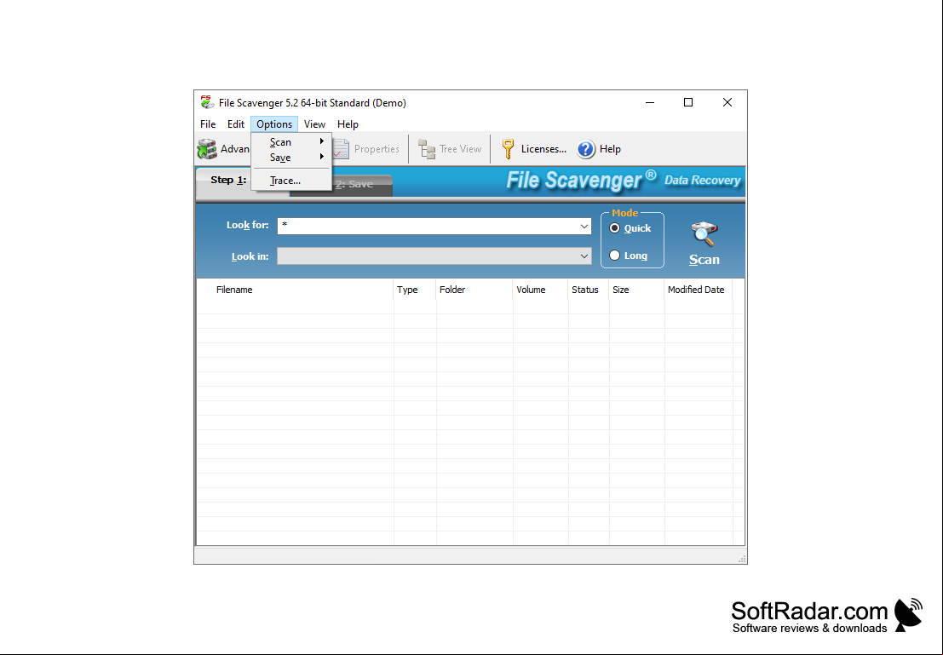The width and height of the screenshot is (943, 655).
Task: Open the Help menu
Action: click(348, 124)
